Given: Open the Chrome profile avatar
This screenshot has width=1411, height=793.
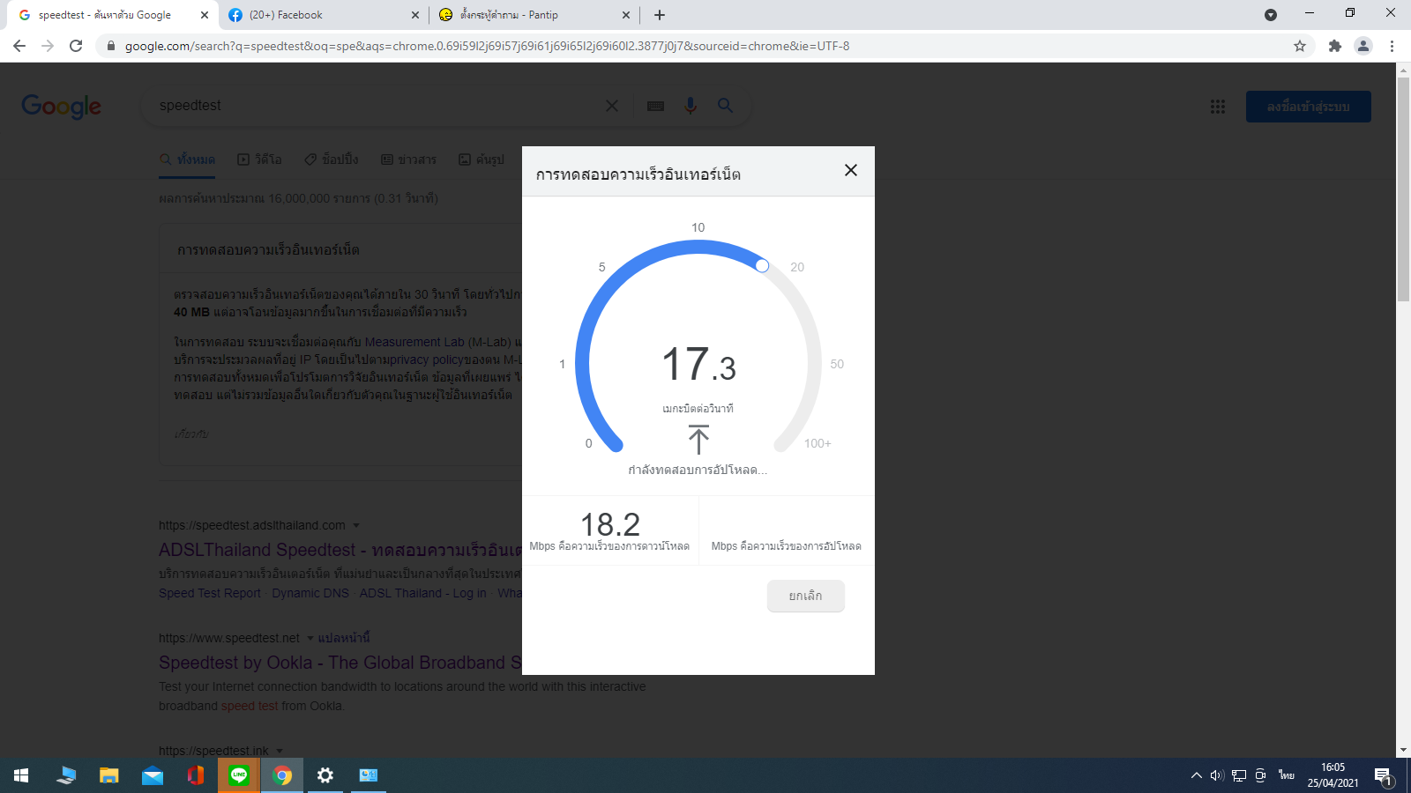Looking at the screenshot, I should tap(1363, 46).
